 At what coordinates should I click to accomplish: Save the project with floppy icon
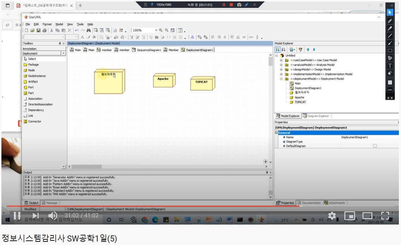pos(38,30)
